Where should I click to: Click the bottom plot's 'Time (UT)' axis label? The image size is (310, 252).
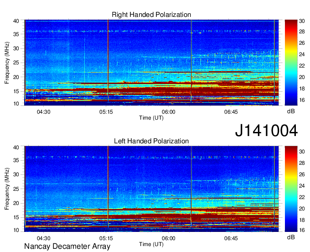[151, 244]
